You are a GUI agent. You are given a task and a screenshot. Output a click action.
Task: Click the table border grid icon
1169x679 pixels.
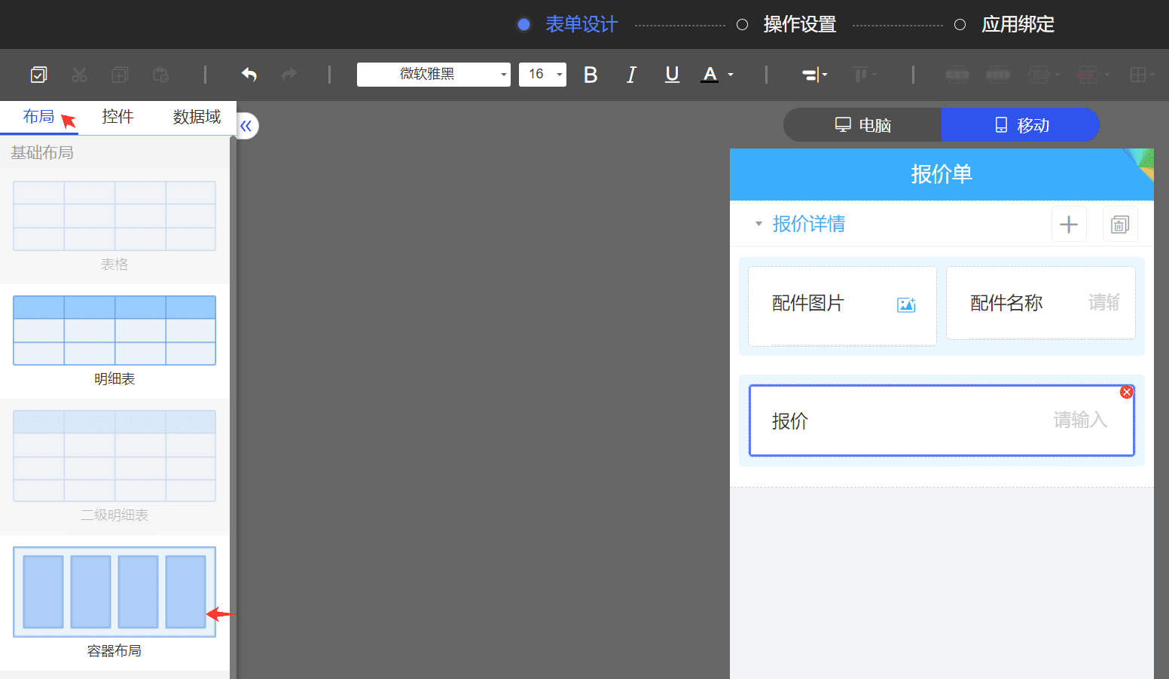(x=1141, y=74)
